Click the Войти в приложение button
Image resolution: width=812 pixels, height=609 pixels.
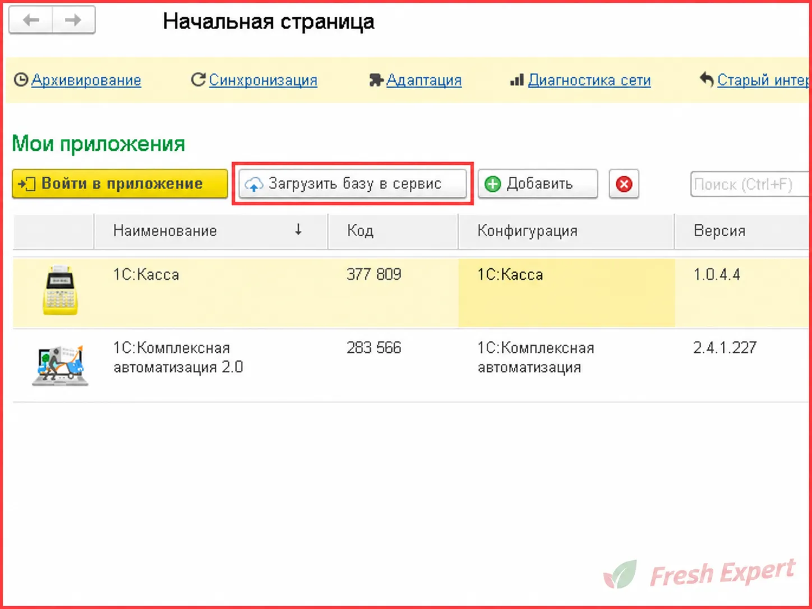point(119,184)
